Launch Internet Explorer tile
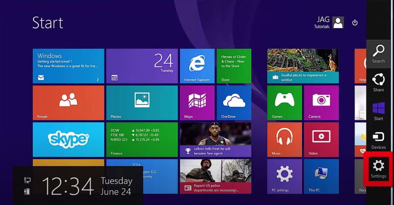Viewport: 394px width, 205px height. [x=197, y=66]
